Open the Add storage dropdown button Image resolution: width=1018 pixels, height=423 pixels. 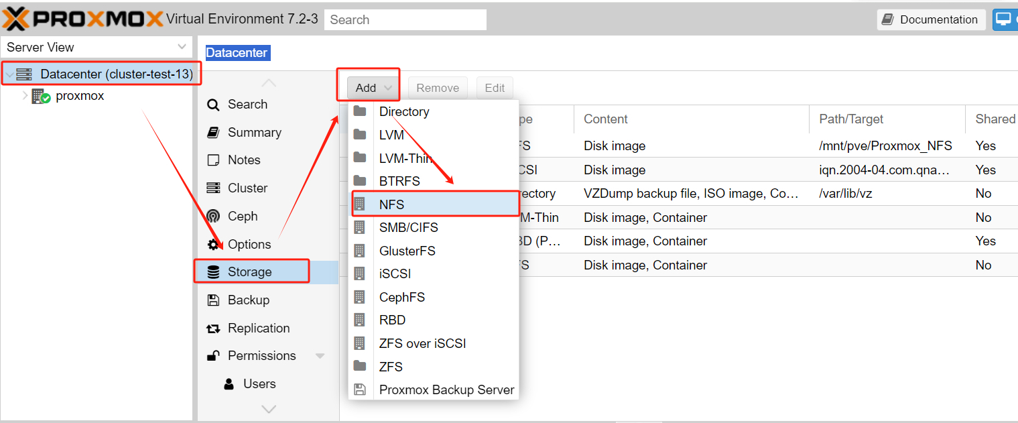coord(374,88)
